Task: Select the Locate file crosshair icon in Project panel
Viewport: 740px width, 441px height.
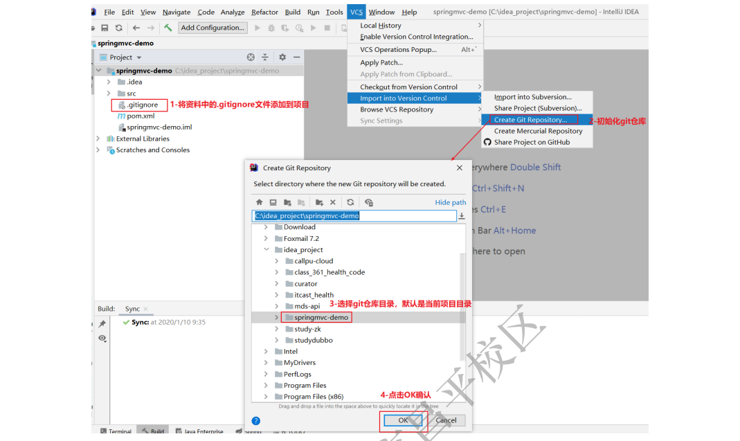Action: pos(251,57)
